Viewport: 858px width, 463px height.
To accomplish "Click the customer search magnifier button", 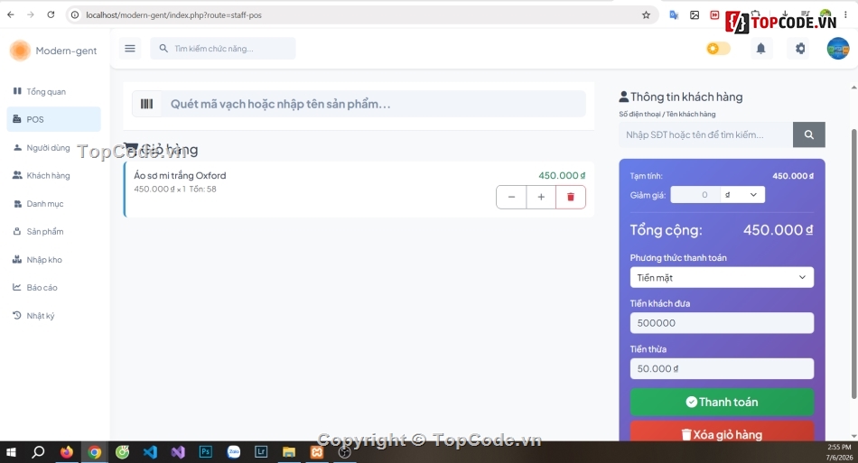I will pyautogui.click(x=808, y=134).
